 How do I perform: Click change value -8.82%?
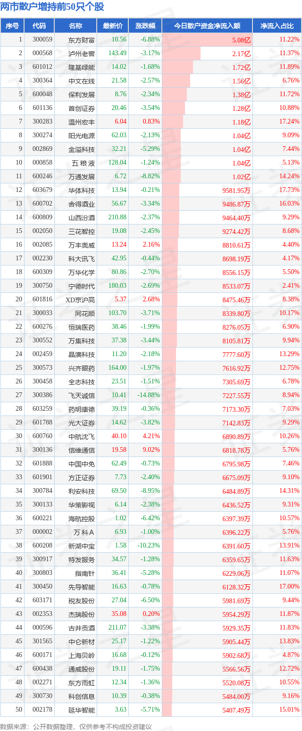[x=151, y=176]
